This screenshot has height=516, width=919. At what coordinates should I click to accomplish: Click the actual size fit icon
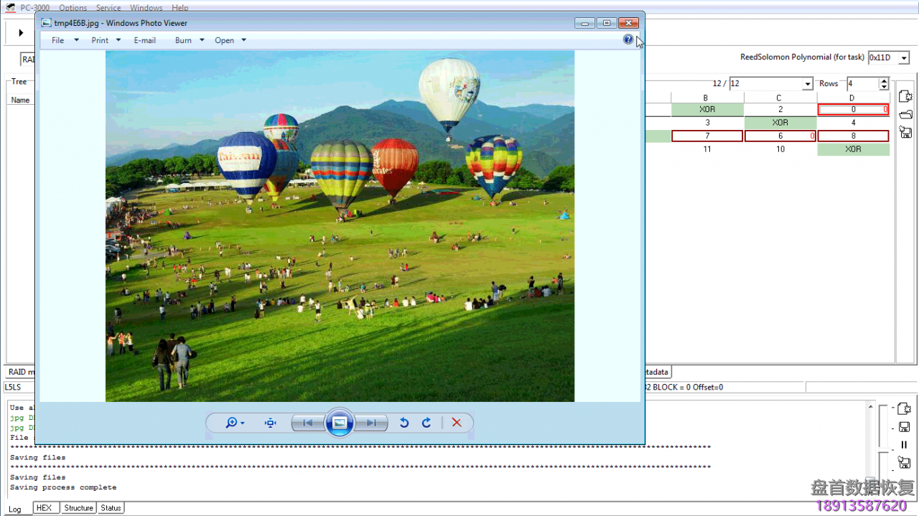point(270,423)
